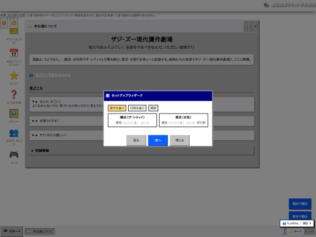This screenshot has height=237, width=316.
Task: Open the two blue people credits icon
Action: pyautogui.click(x=14, y=133)
